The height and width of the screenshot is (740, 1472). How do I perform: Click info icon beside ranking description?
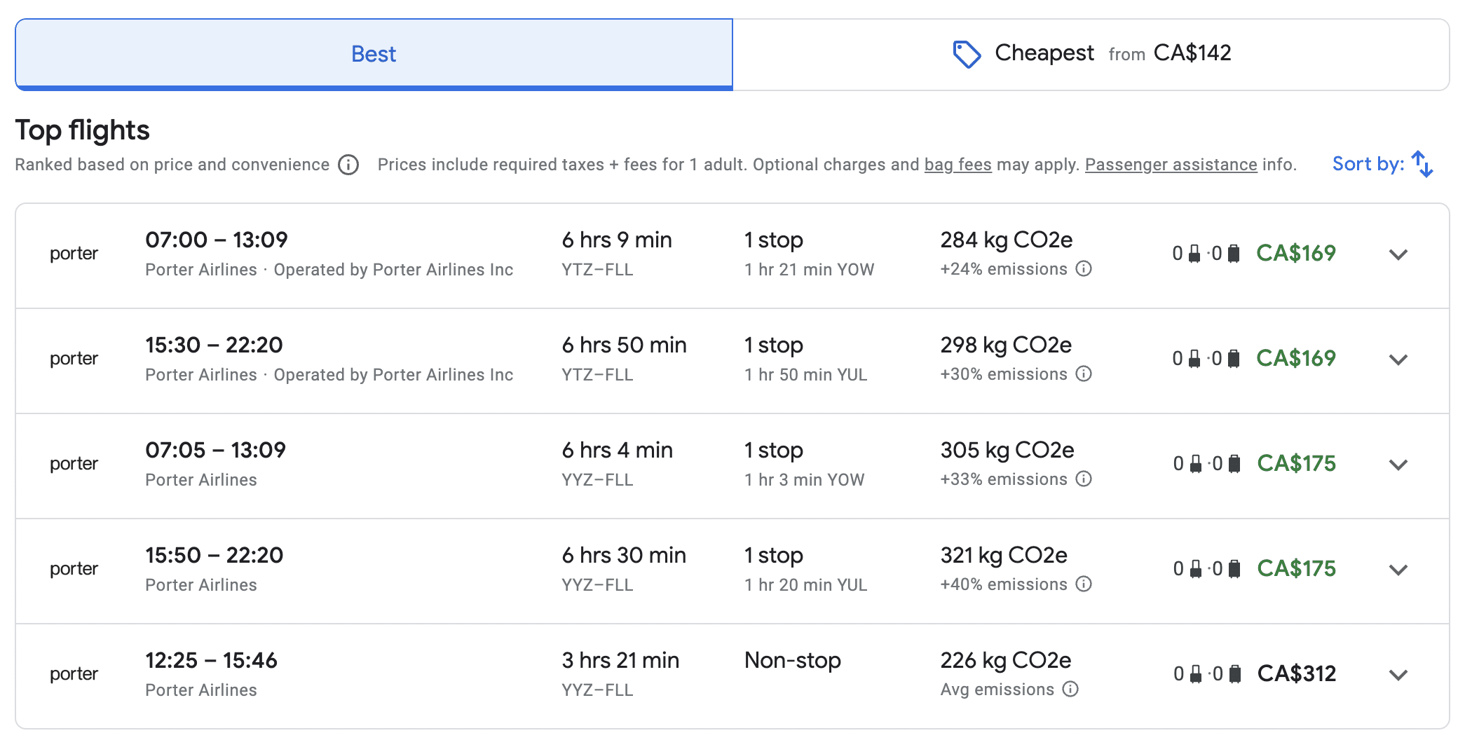tap(348, 165)
